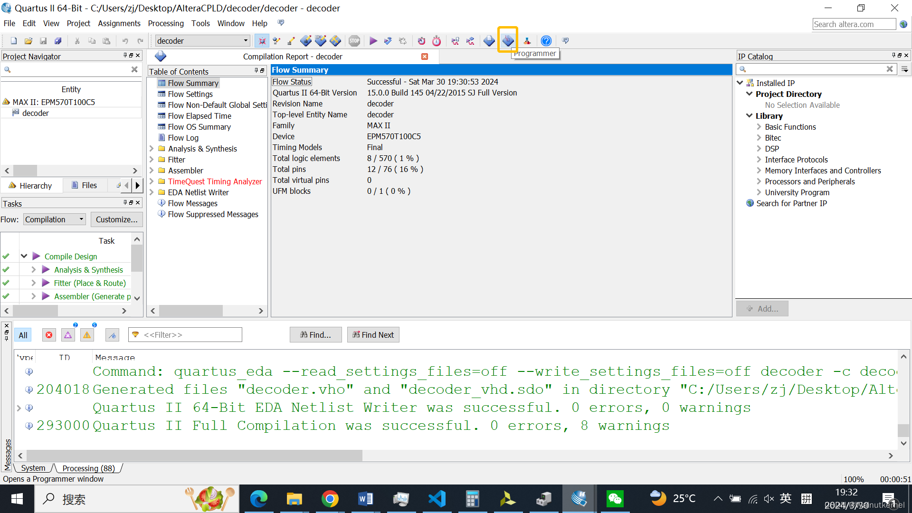Click the Messages horizontal scrollbar thumb
The image size is (912, 513).
pyautogui.click(x=195, y=456)
